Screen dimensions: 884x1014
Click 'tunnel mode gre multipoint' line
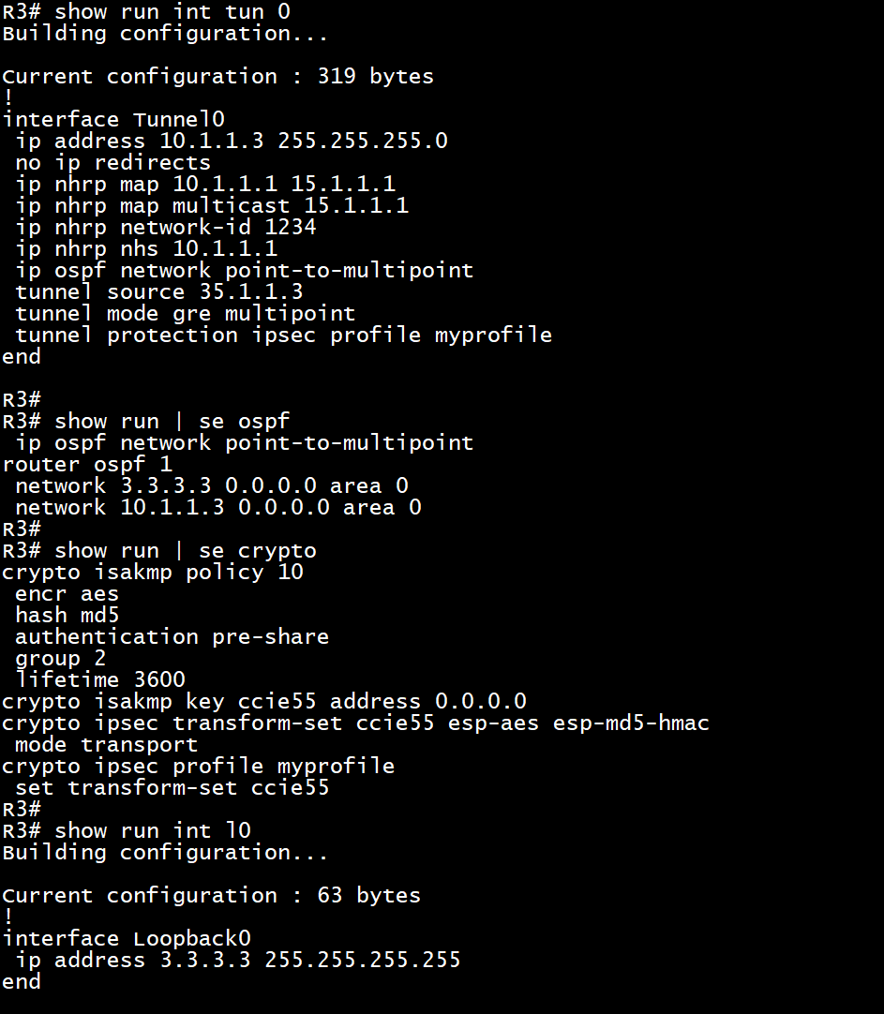pos(186,314)
